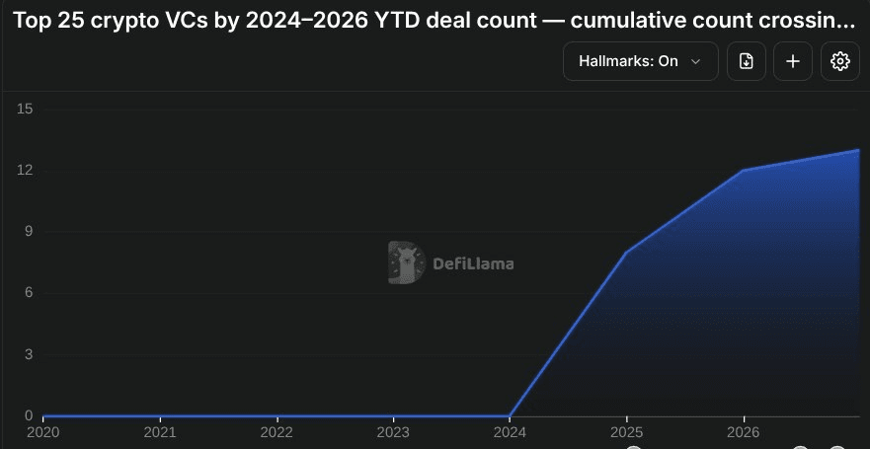The width and height of the screenshot is (870, 449).
Task: Click the truncated chart title text
Action: tap(434, 21)
